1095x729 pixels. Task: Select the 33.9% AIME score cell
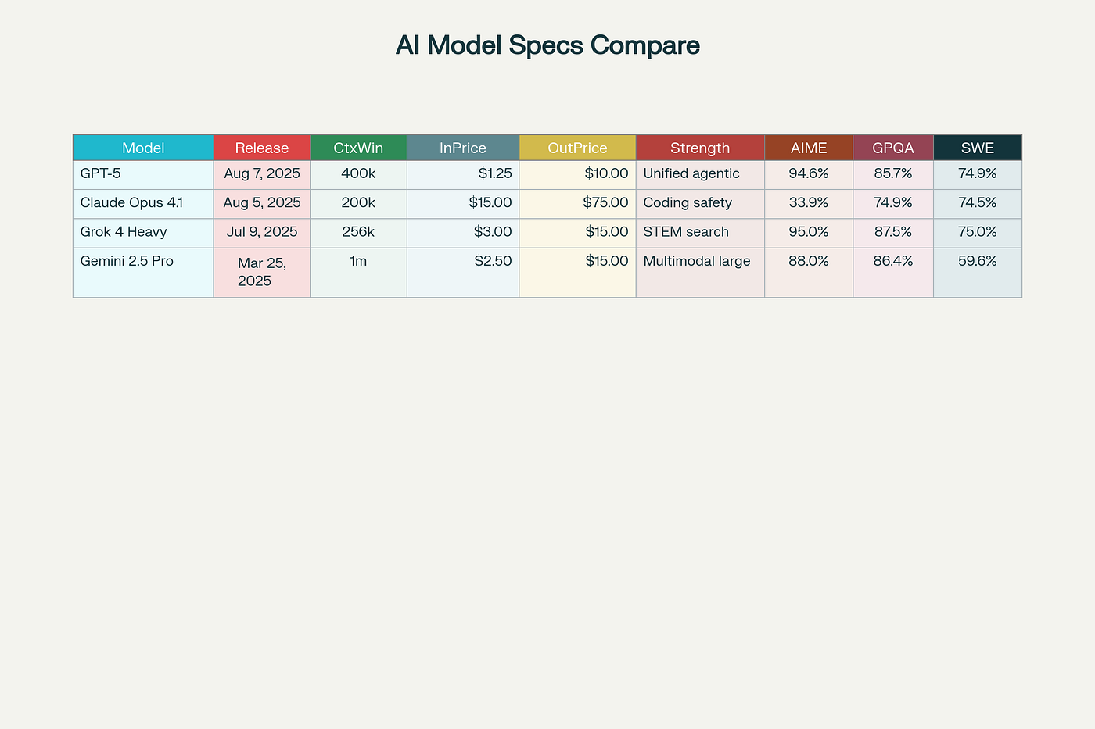tap(809, 202)
